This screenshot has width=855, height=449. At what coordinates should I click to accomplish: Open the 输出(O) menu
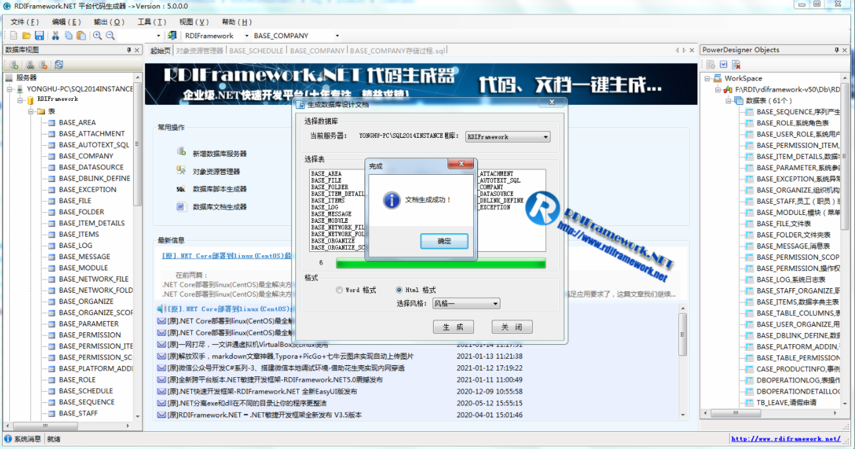(x=109, y=22)
